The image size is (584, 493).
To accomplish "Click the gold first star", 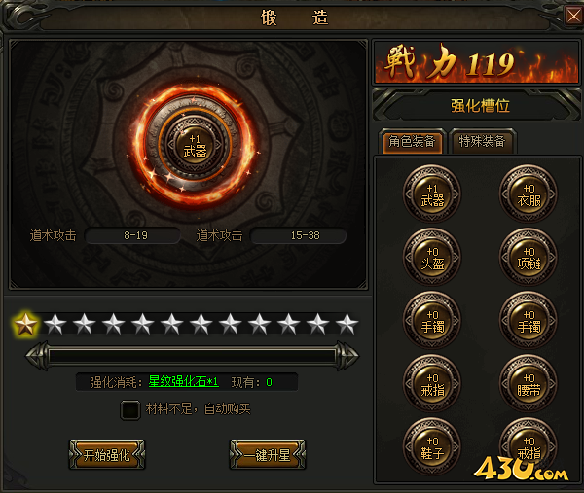I will (x=25, y=325).
